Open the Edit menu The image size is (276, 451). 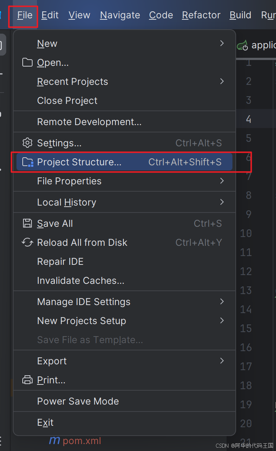coord(50,15)
